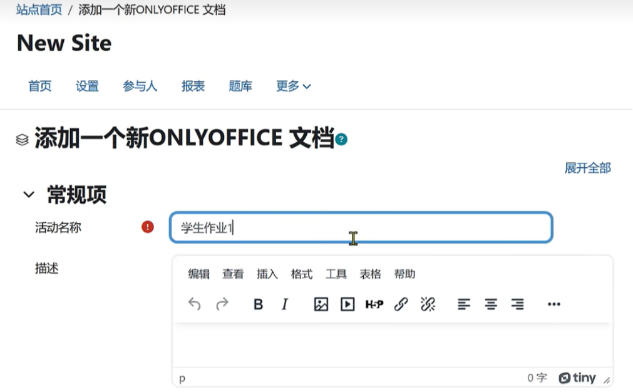The height and width of the screenshot is (392, 633).
Task: Go to the 报表 navigation tab
Action: click(x=193, y=86)
